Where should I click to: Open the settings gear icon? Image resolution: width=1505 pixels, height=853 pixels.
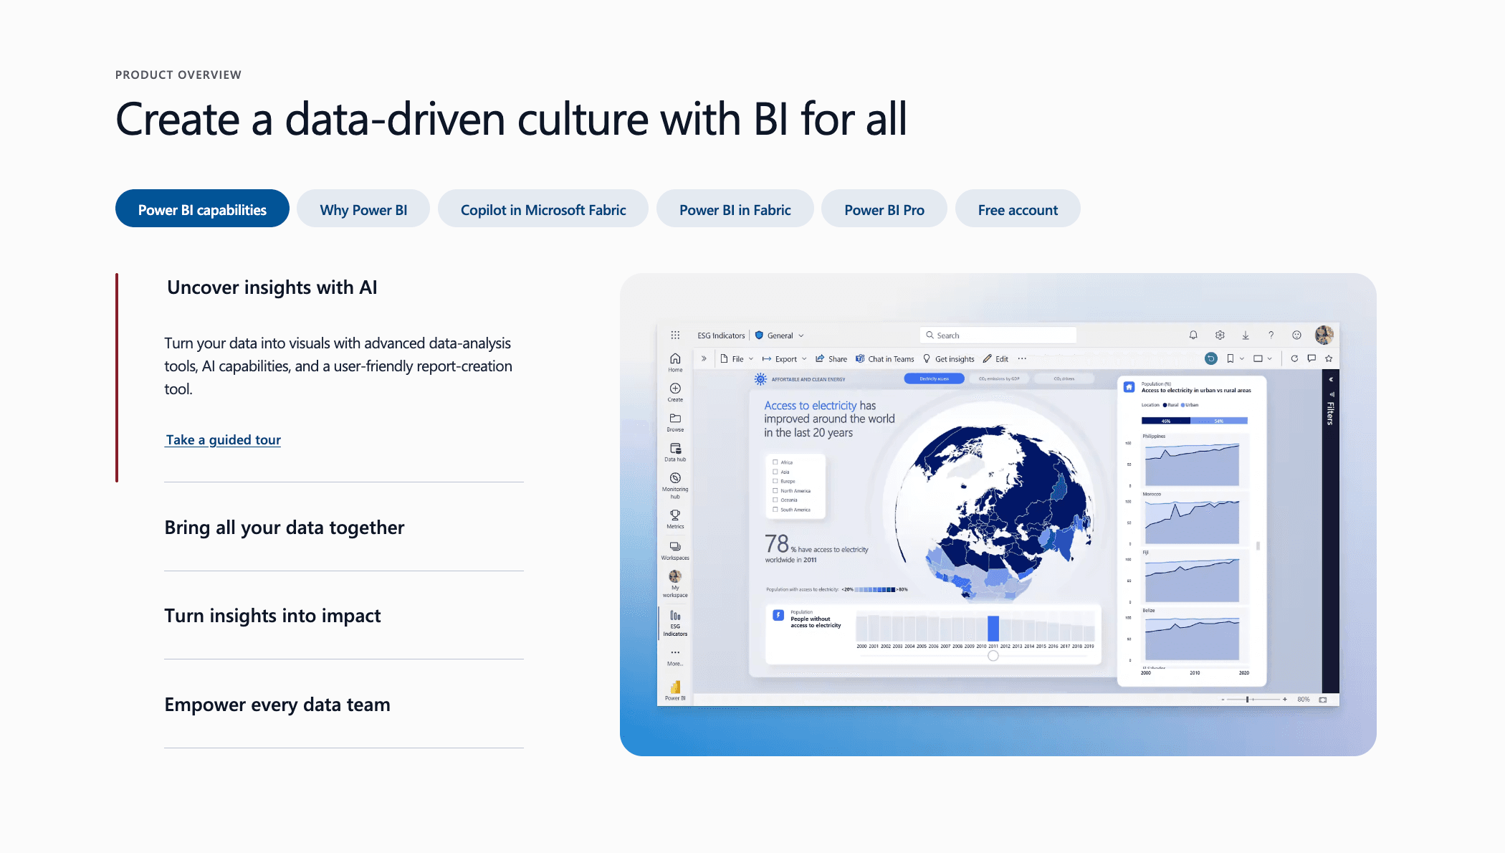[1220, 335]
